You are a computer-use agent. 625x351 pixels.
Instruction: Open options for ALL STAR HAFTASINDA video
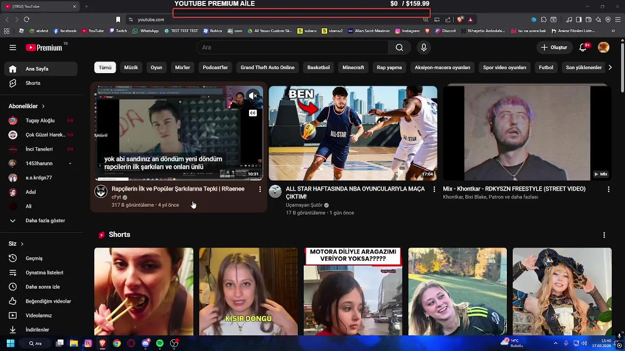tap(434, 189)
